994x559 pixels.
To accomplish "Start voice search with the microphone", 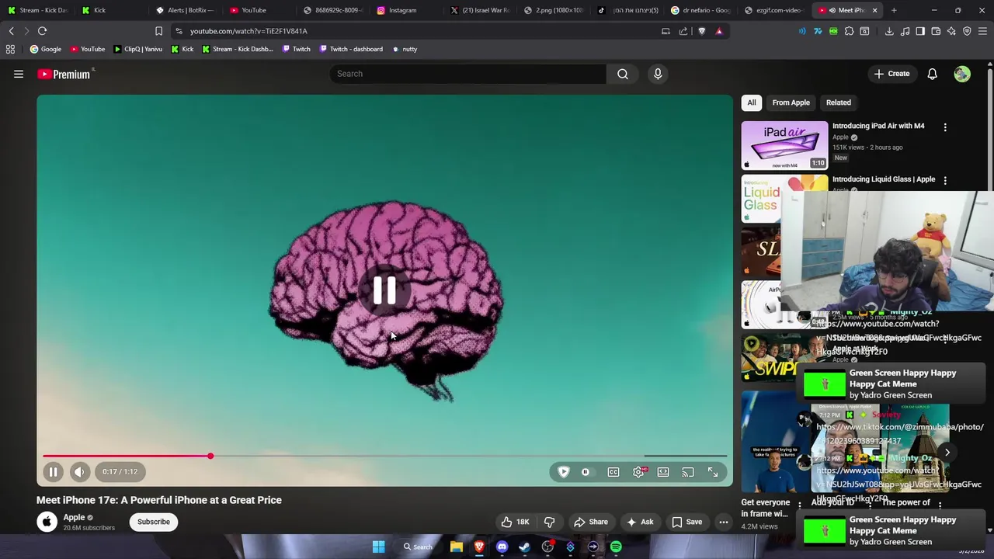I will point(658,74).
